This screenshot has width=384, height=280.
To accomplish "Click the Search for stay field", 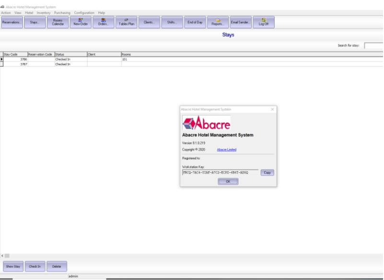I will [x=373, y=45].
